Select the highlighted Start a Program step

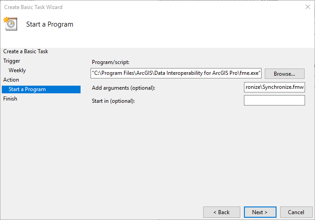click(x=41, y=89)
